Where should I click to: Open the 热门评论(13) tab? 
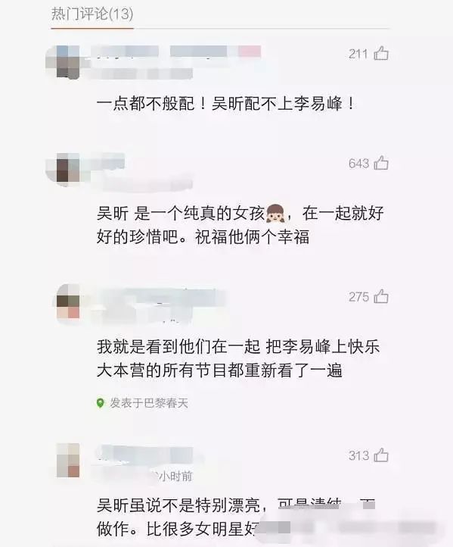tap(92, 14)
